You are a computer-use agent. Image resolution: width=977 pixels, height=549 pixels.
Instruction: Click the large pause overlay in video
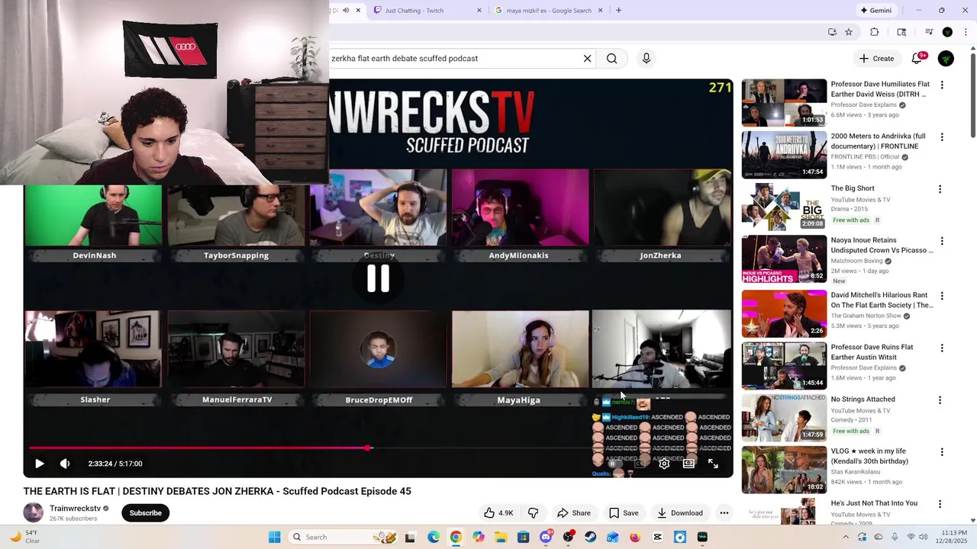379,279
